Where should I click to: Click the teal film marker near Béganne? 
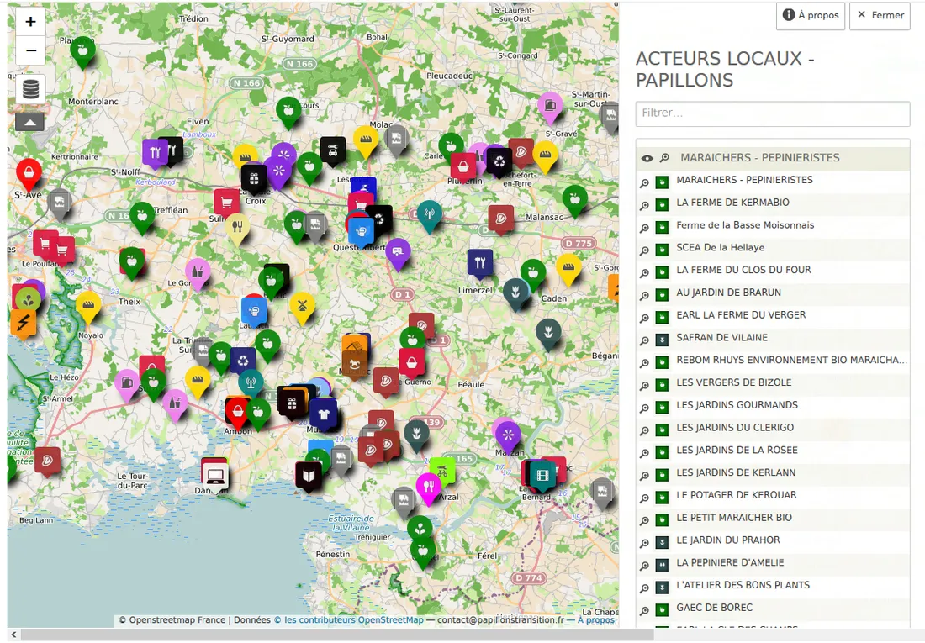pyautogui.click(x=543, y=477)
